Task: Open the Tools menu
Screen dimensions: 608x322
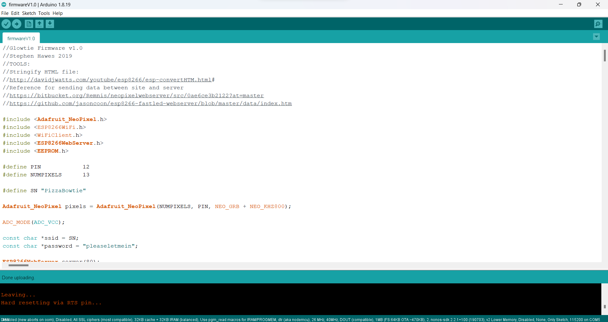Action: pyautogui.click(x=44, y=13)
